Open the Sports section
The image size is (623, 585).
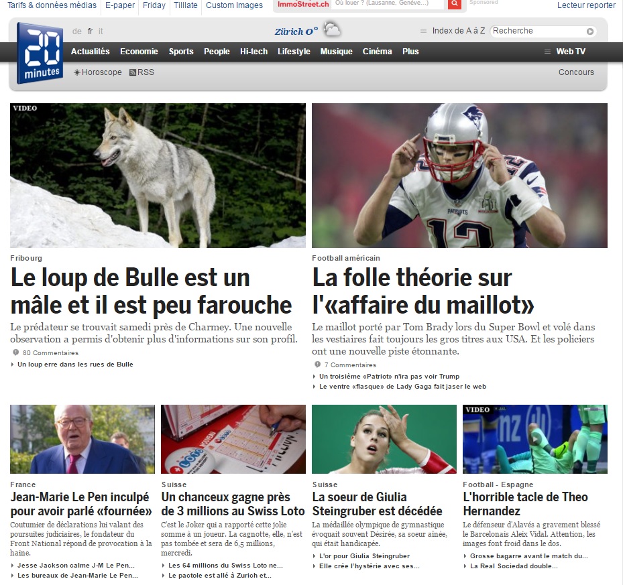click(181, 51)
